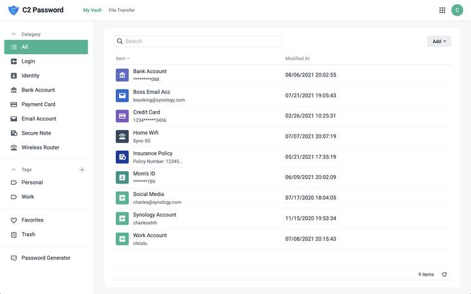Open the Trash folder
471x294 pixels.
pos(28,235)
